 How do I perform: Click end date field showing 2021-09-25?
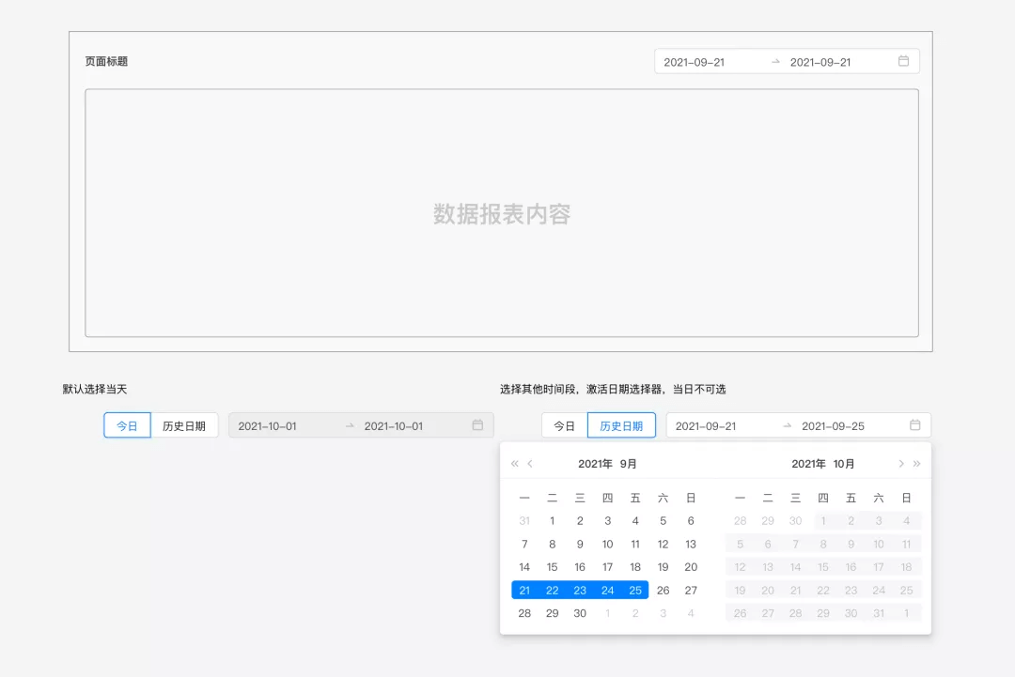(x=833, y=426)
